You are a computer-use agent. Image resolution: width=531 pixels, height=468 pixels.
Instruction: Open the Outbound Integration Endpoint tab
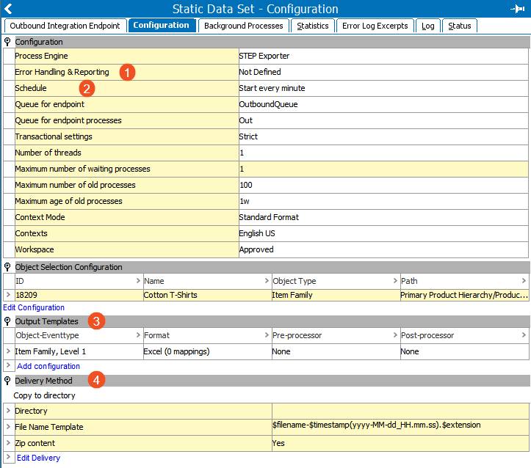[x=65, y=26]
